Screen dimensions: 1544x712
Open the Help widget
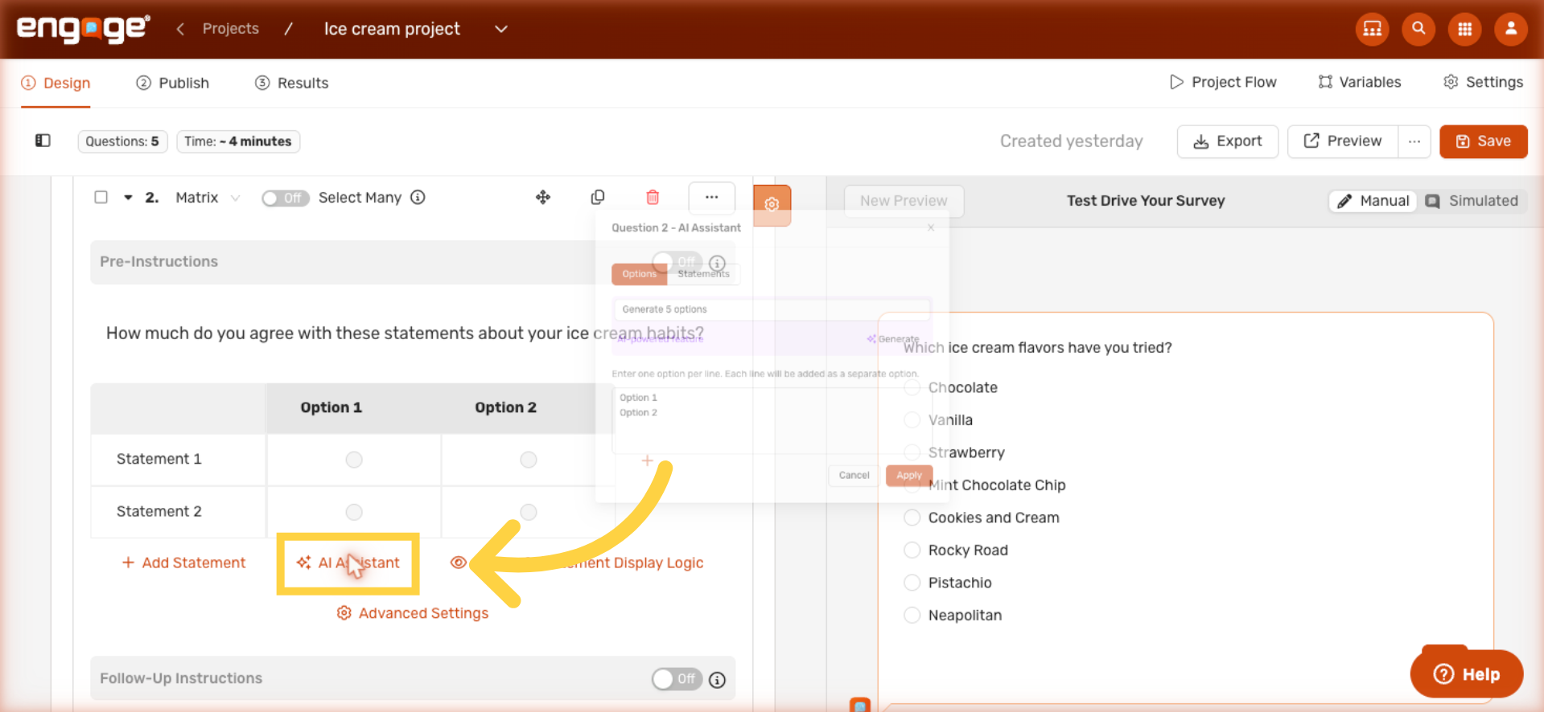1466,673
